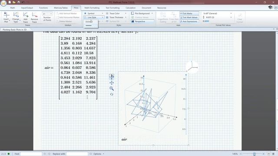This screenshot has height=156, width=278.
Task: Select the plot rotate tool icon
Action: pos(112,77)
